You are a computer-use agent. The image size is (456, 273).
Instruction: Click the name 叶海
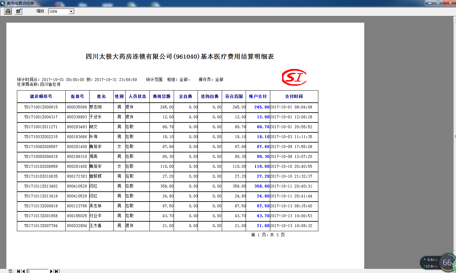tap(94, 137)
